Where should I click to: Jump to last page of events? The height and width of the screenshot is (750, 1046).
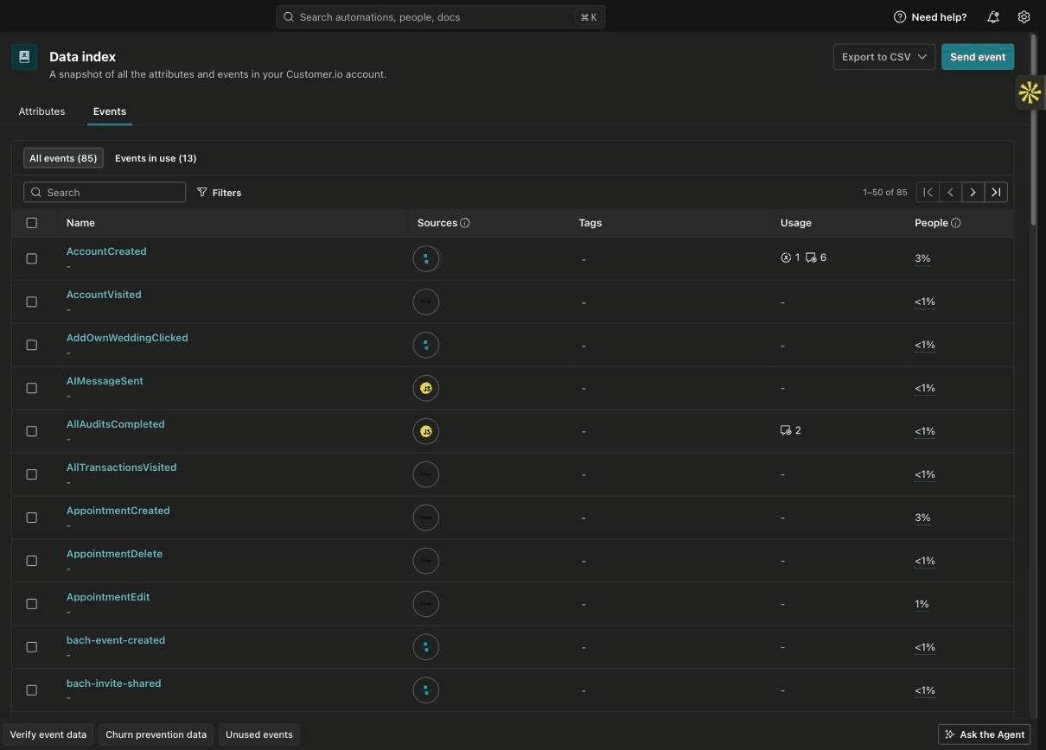[996, 193]
